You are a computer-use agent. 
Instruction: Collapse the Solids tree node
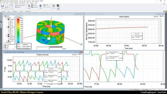point(5,18)
